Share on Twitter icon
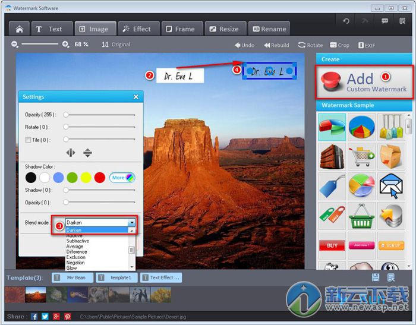 pos(45,317)
